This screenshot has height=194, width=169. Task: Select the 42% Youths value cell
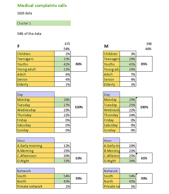pyautogui.click(x=62, y=64)
